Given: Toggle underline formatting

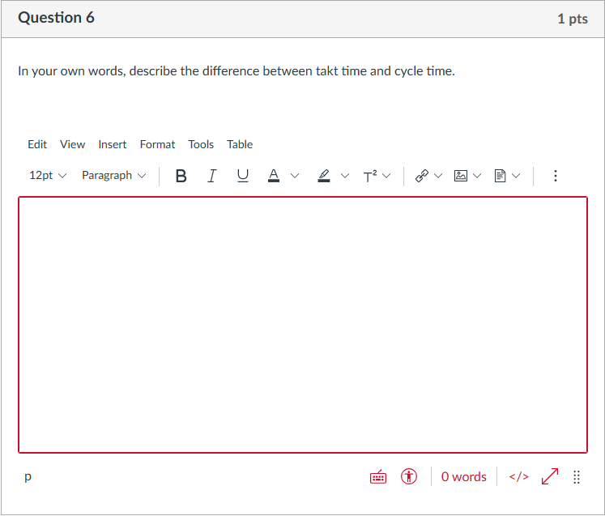Looking at the screenshot, I should [x=243, y=176].
